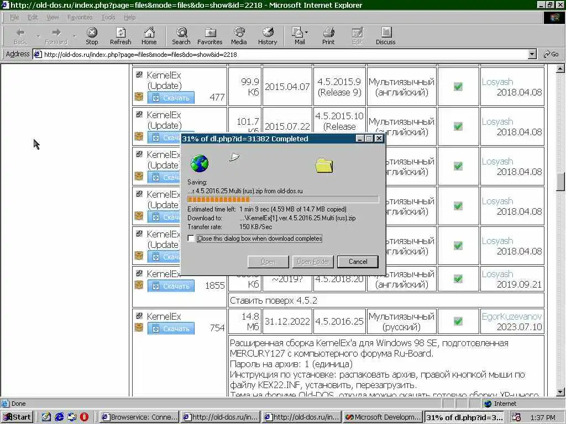This screenshot has width=566, height=424.
Task: Click the green checkmark in 2015.04.07 row
Action: pyautogui.click(x=458, y=87)
